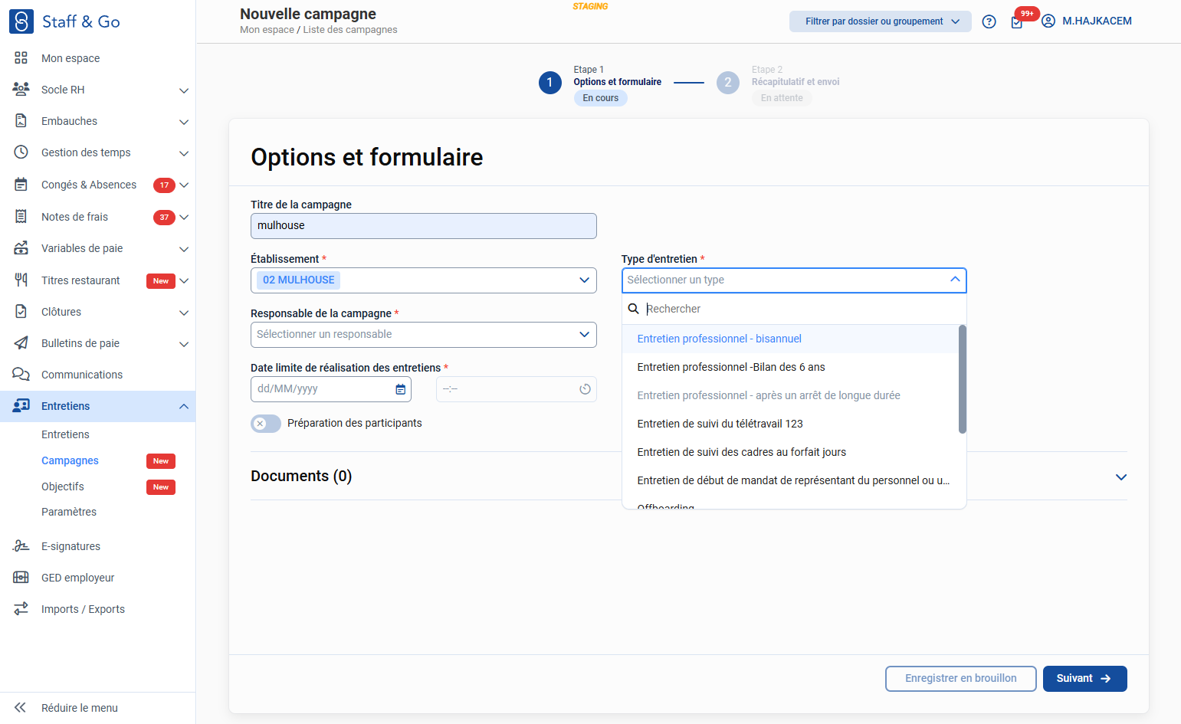The height and width of the screenshot is (724, 1181).
Task: Click the Rechercher search field
Action: [794, 309]
